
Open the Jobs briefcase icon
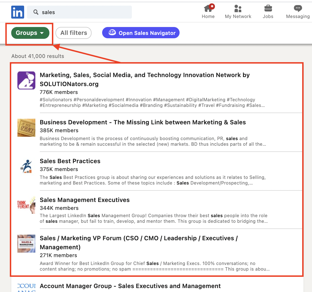click(x=268, y=8)
